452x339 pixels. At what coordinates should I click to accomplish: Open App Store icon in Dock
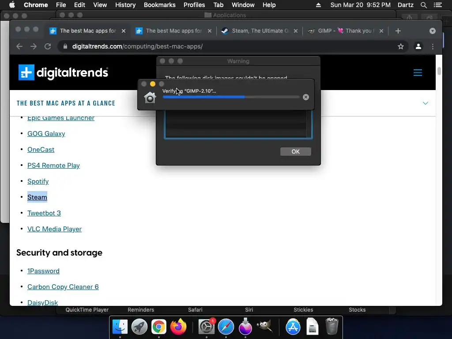(x=293, y=327)
